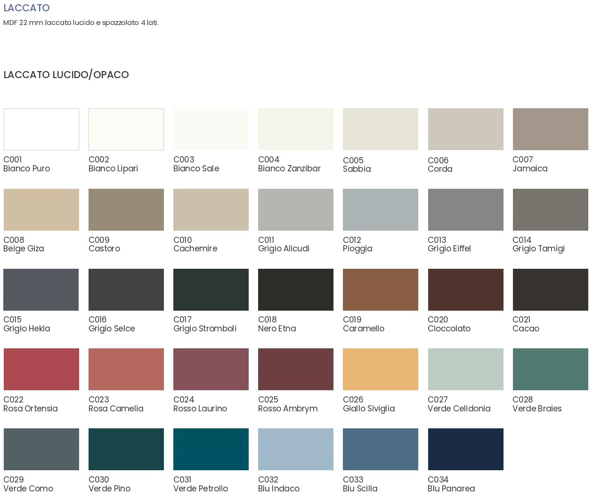This screenshot has height=498, width=593.
Task: Click the LACCATO heading at top
Action: 26,8
